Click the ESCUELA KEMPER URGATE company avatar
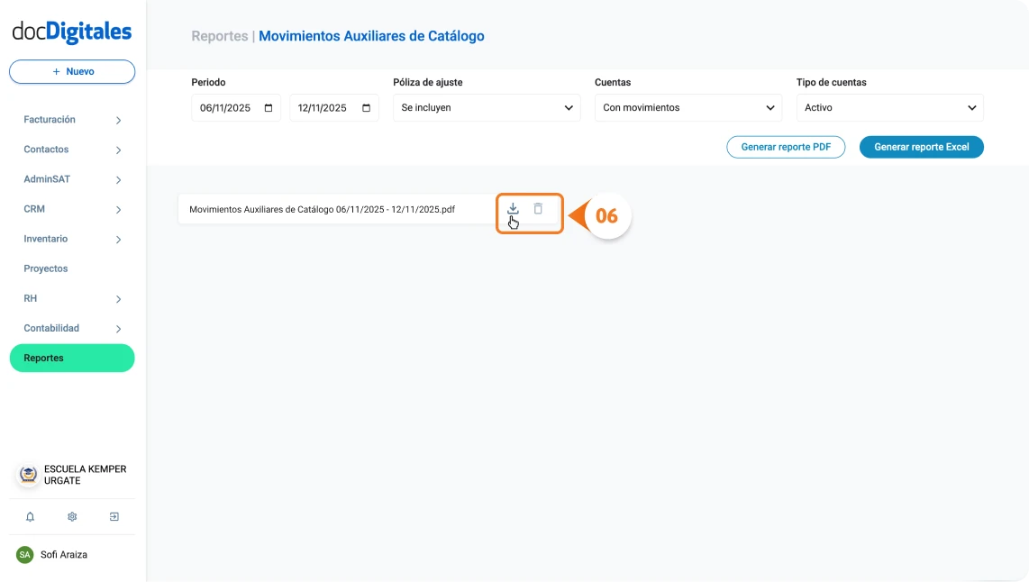 tap(27, 475)
